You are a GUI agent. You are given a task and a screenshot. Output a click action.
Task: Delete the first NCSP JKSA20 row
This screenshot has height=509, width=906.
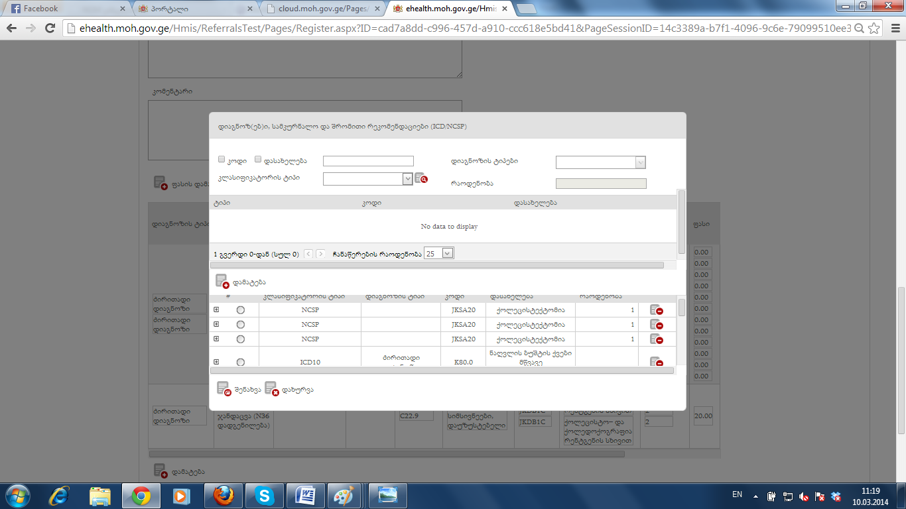pyautogui.click(x=656, y=310)
